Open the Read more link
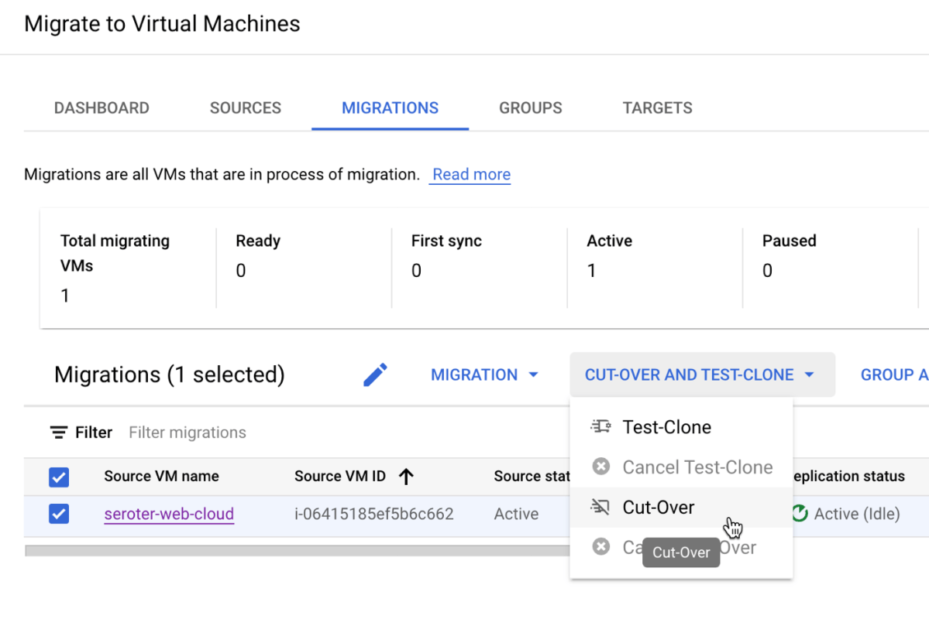This screenshot has width=929, height=619. (x=470, y=174)
